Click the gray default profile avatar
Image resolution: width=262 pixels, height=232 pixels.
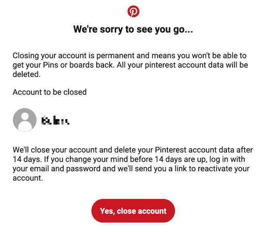(25, 120)
